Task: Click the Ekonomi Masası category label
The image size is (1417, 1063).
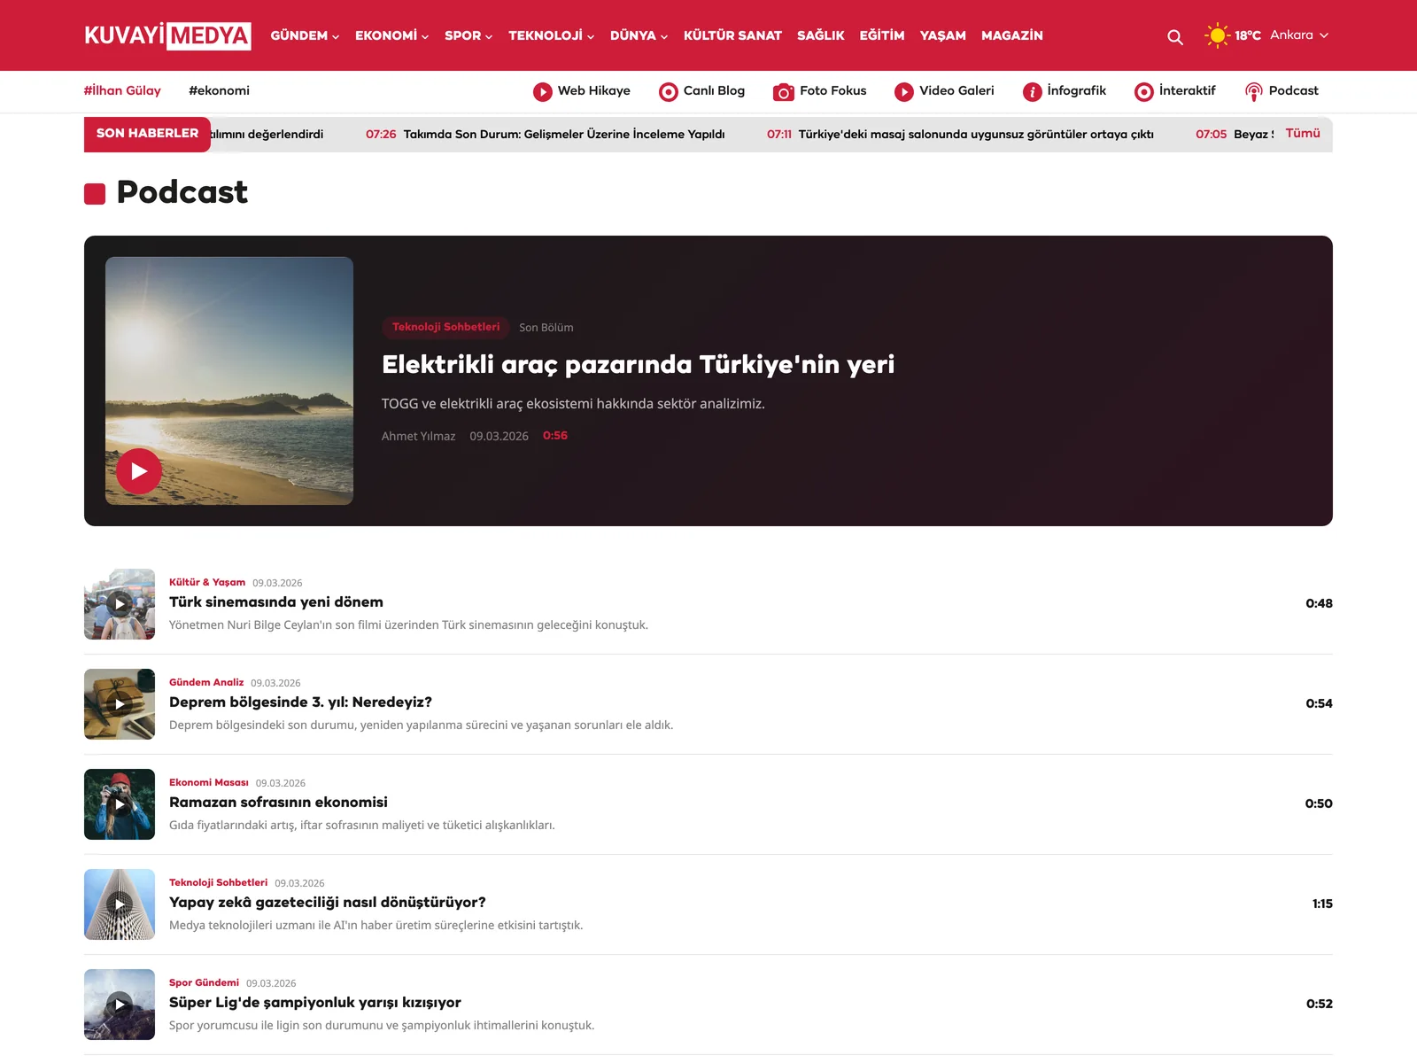Action: [209, 783]
